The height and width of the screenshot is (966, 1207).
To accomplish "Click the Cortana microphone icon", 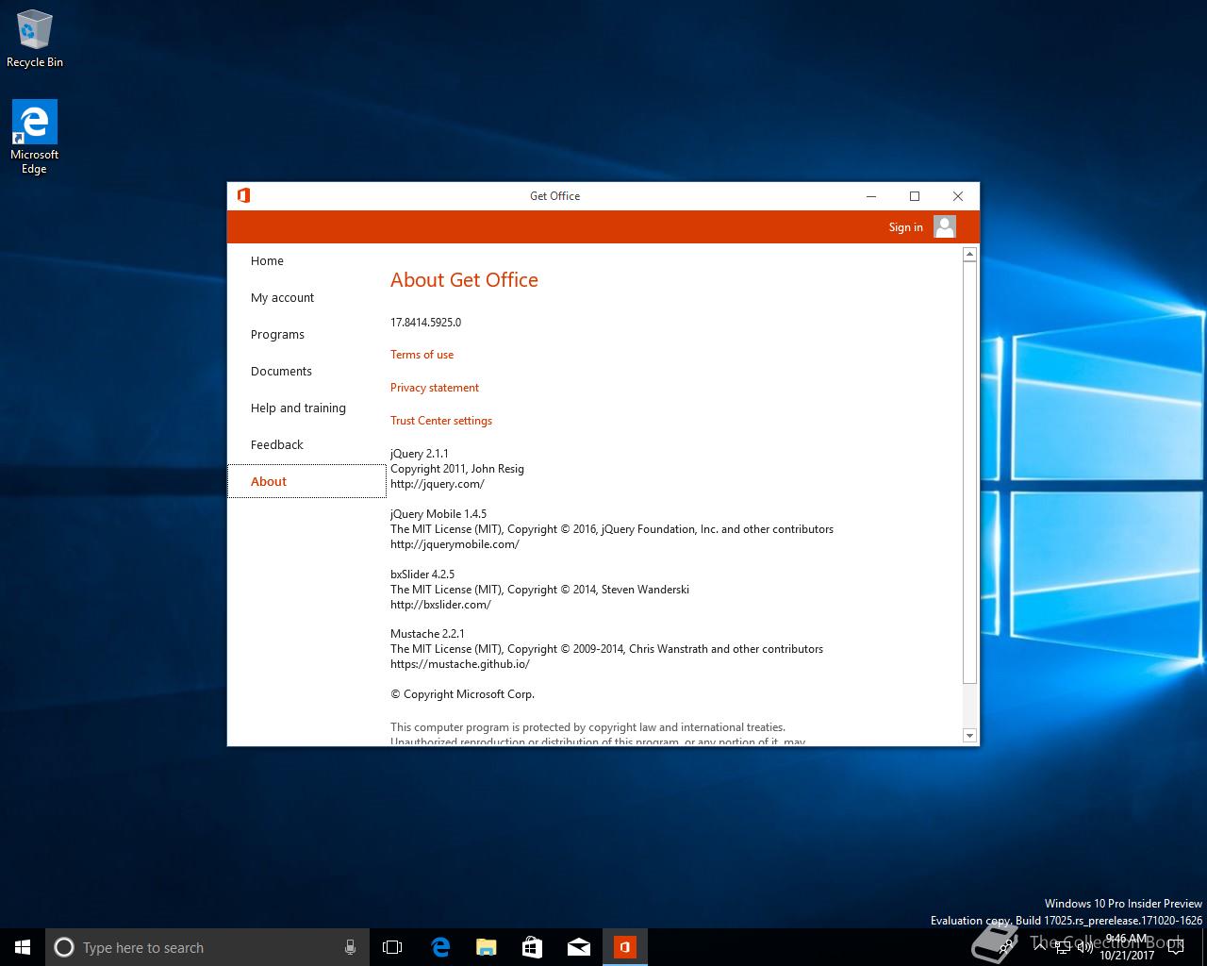I will 350,947.
